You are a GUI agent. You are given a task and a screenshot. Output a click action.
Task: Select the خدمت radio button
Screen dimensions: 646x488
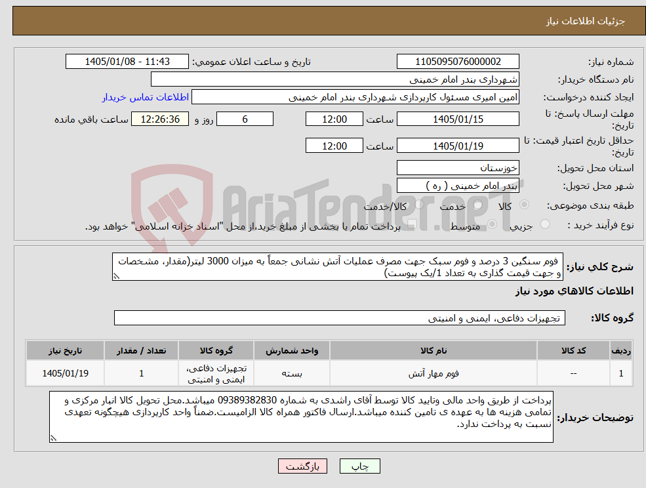pos(477,205)
